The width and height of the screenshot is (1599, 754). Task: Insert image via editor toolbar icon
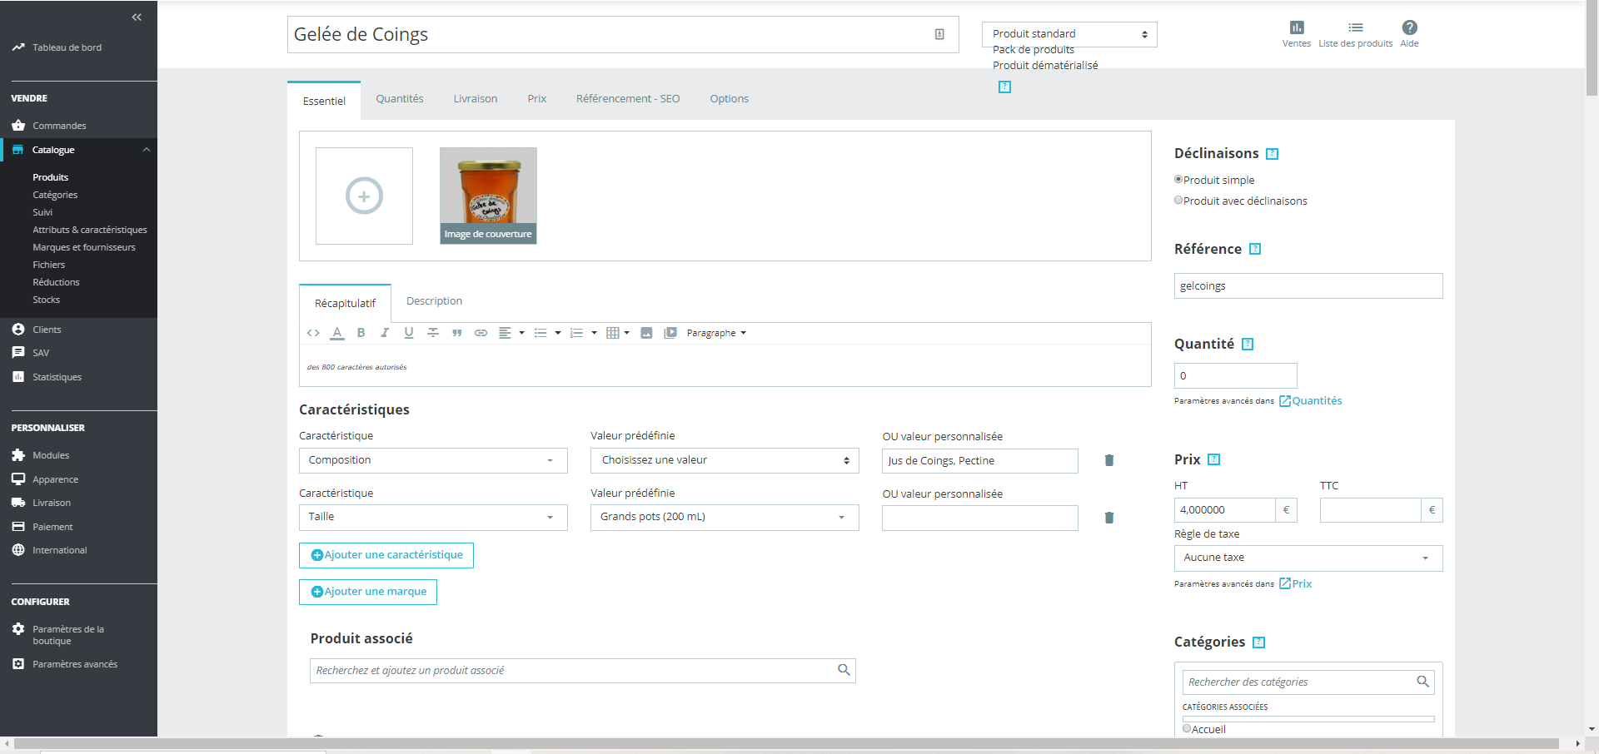coord(646,333)
